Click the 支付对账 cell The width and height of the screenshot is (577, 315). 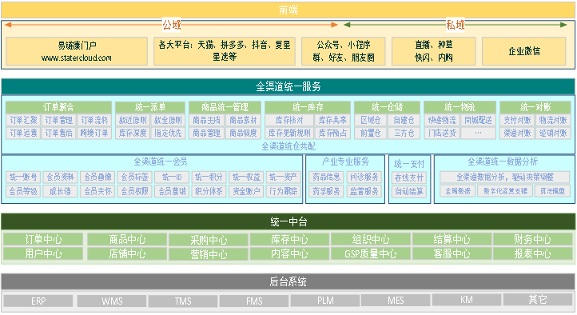tap(517, 120)
